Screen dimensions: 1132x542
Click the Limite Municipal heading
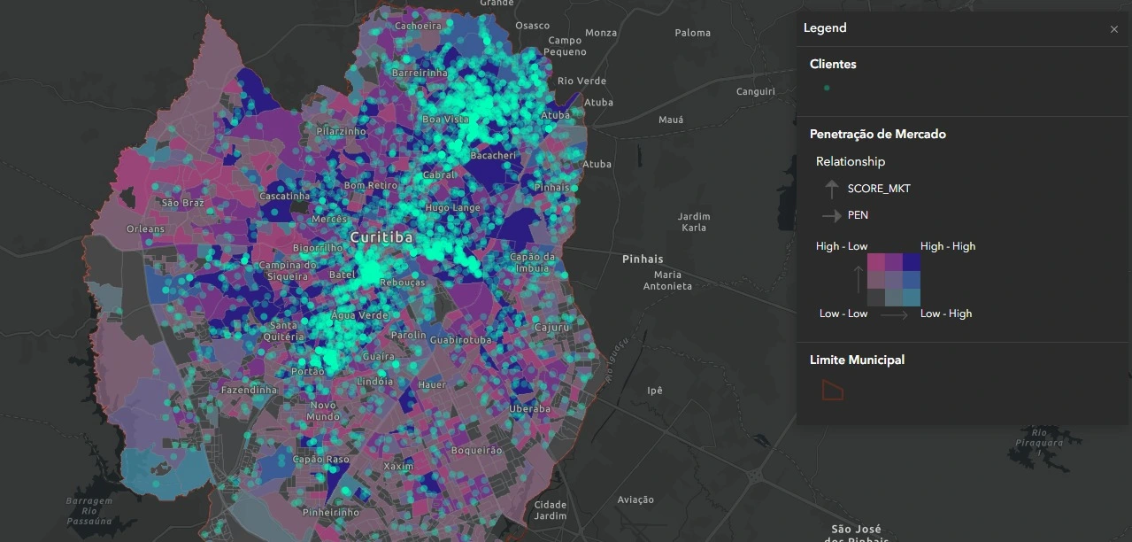pyautogui.click(x=857, y=360)
